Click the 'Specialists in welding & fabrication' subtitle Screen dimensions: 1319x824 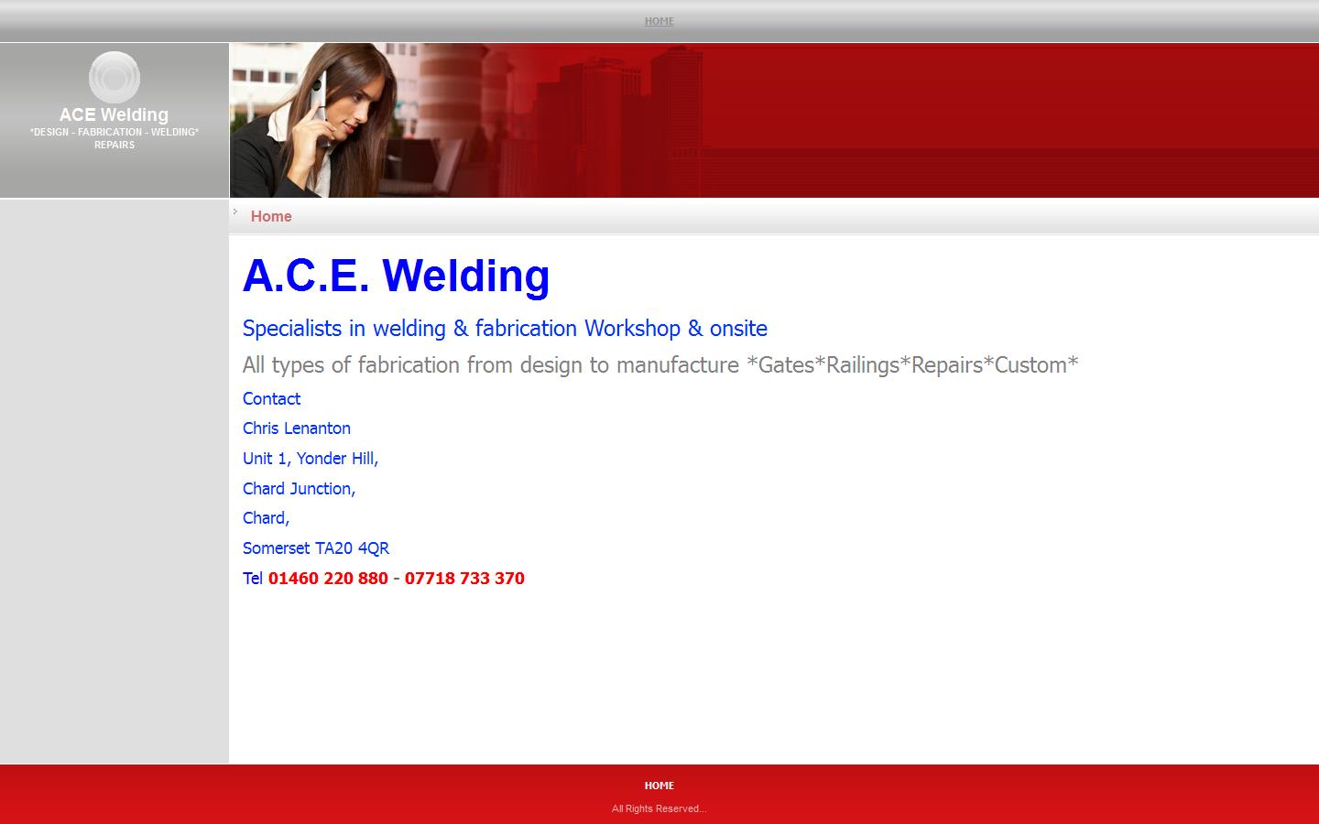click(505, 329)
